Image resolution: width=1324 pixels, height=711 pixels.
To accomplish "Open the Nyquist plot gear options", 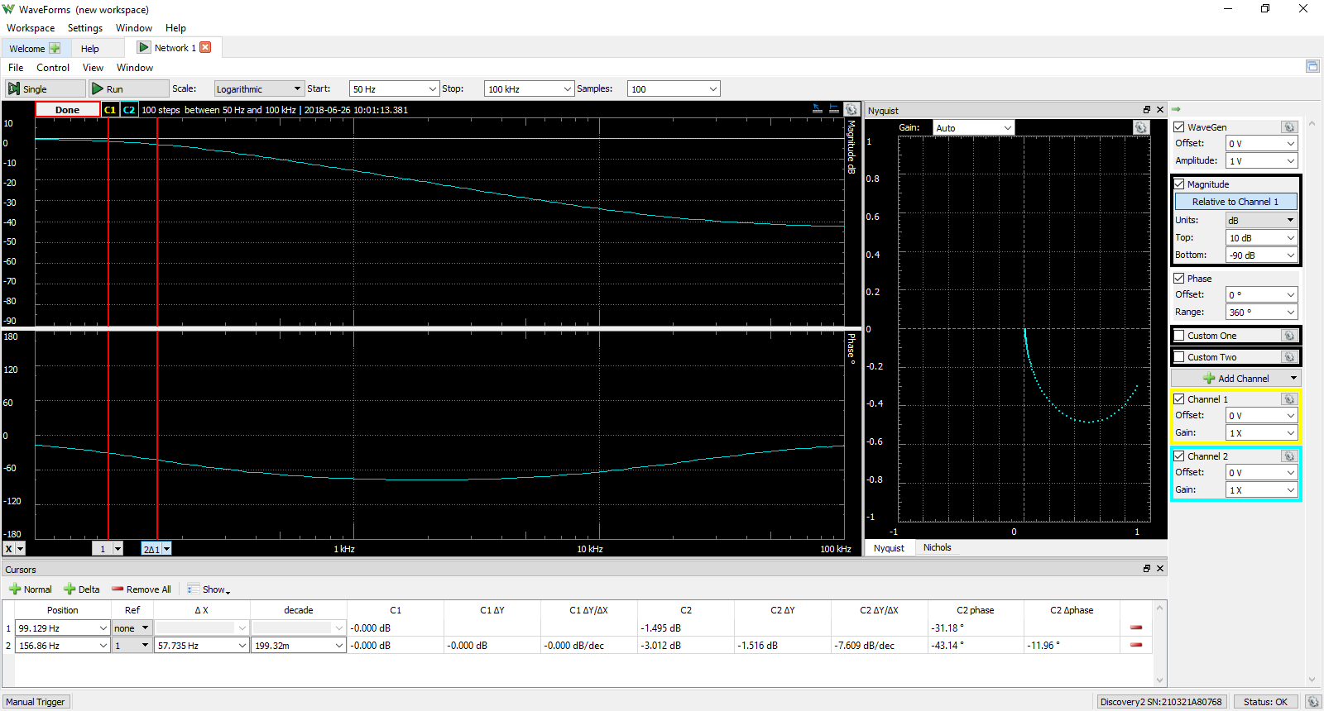I will tap(1141, 127).
